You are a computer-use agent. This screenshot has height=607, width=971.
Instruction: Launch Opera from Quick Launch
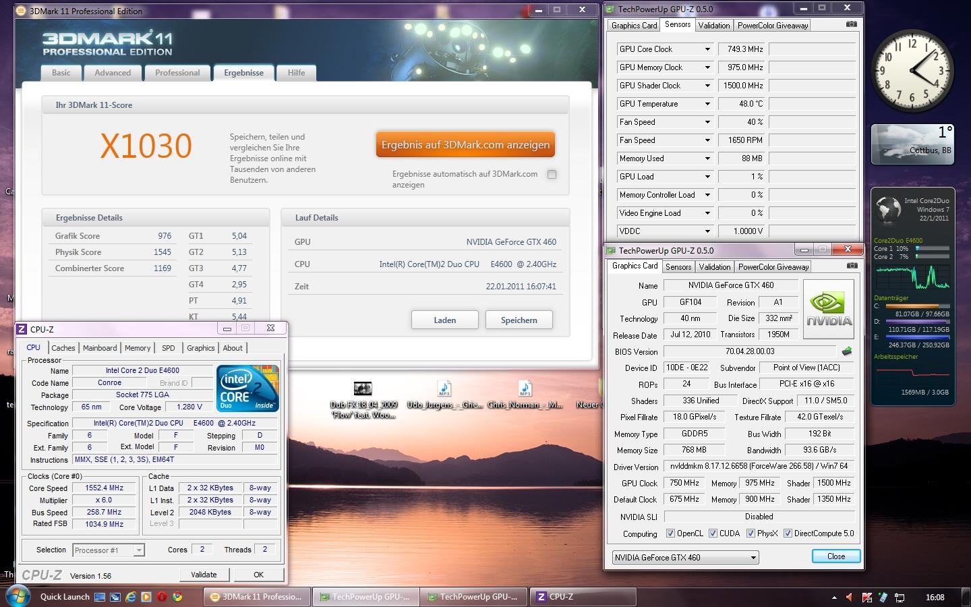[x=162, y=597]
